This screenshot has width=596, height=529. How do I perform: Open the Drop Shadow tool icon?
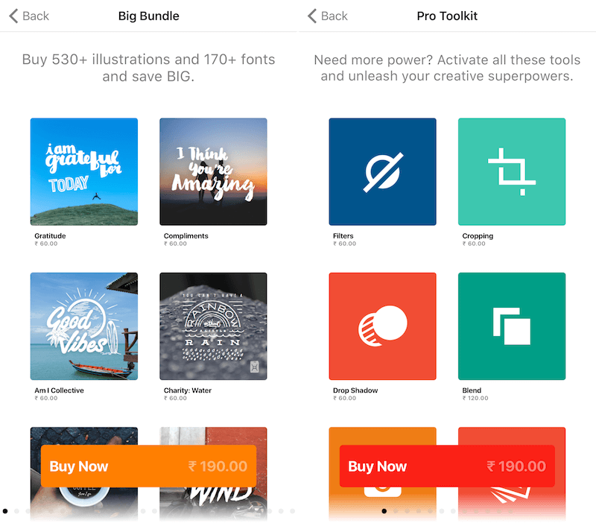click(x=382, y=326)
